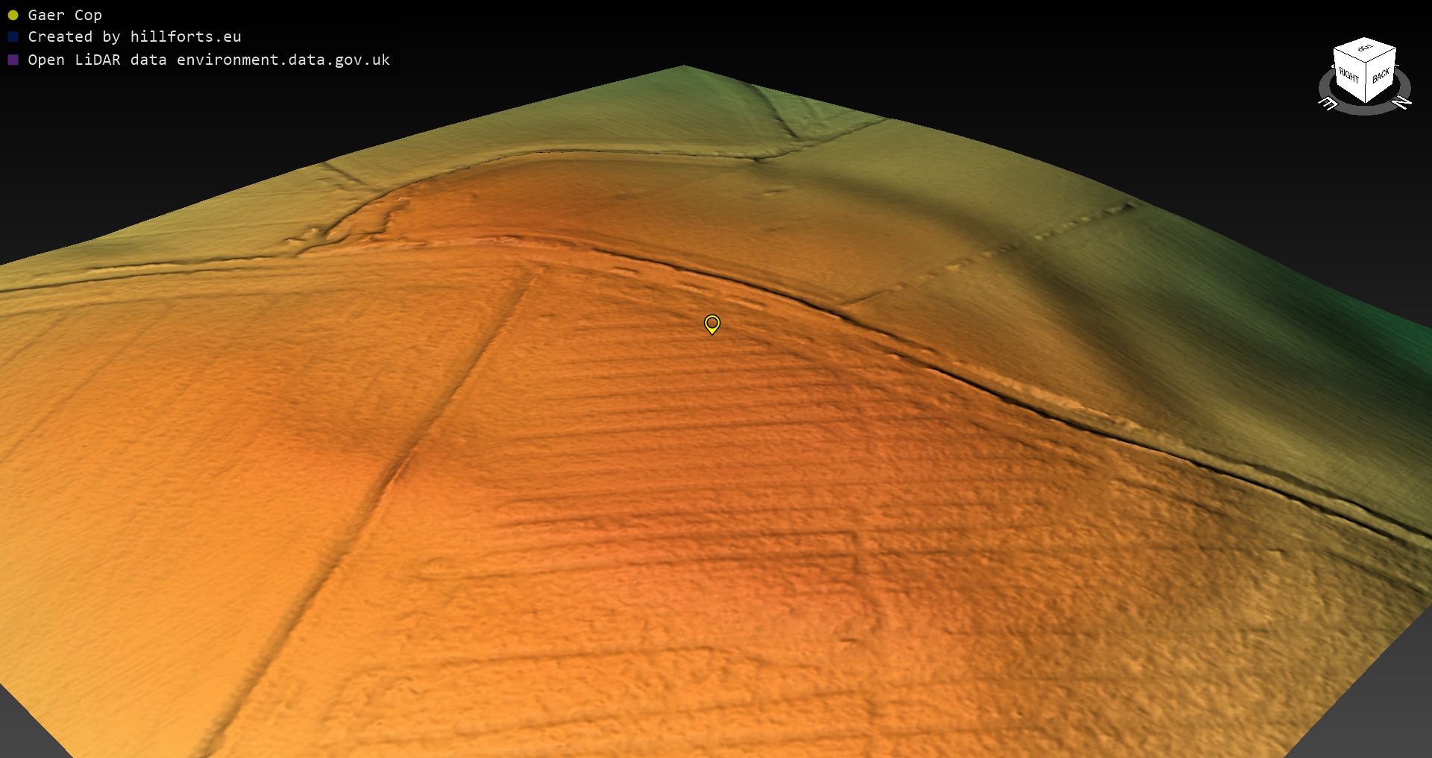Viewport: 1432px width, 758px height.
Task: Switch to the BACK face on the view cube
Action: pyautogui.click(x=1381, y=75)
